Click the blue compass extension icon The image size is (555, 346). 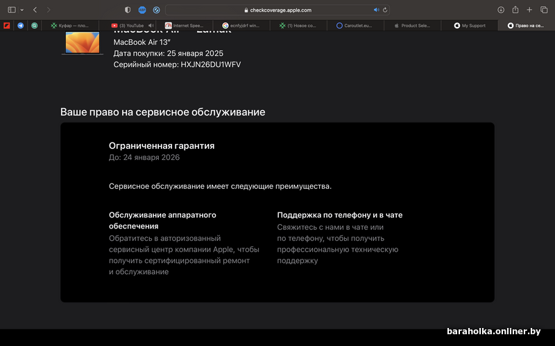pos(156,10)
